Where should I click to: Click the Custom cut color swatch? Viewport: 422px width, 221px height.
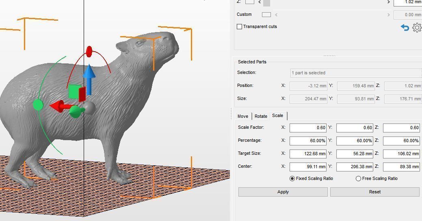click(266, 15)
